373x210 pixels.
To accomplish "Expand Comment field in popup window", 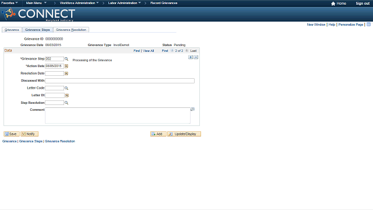I will click(x=193, y=109).
